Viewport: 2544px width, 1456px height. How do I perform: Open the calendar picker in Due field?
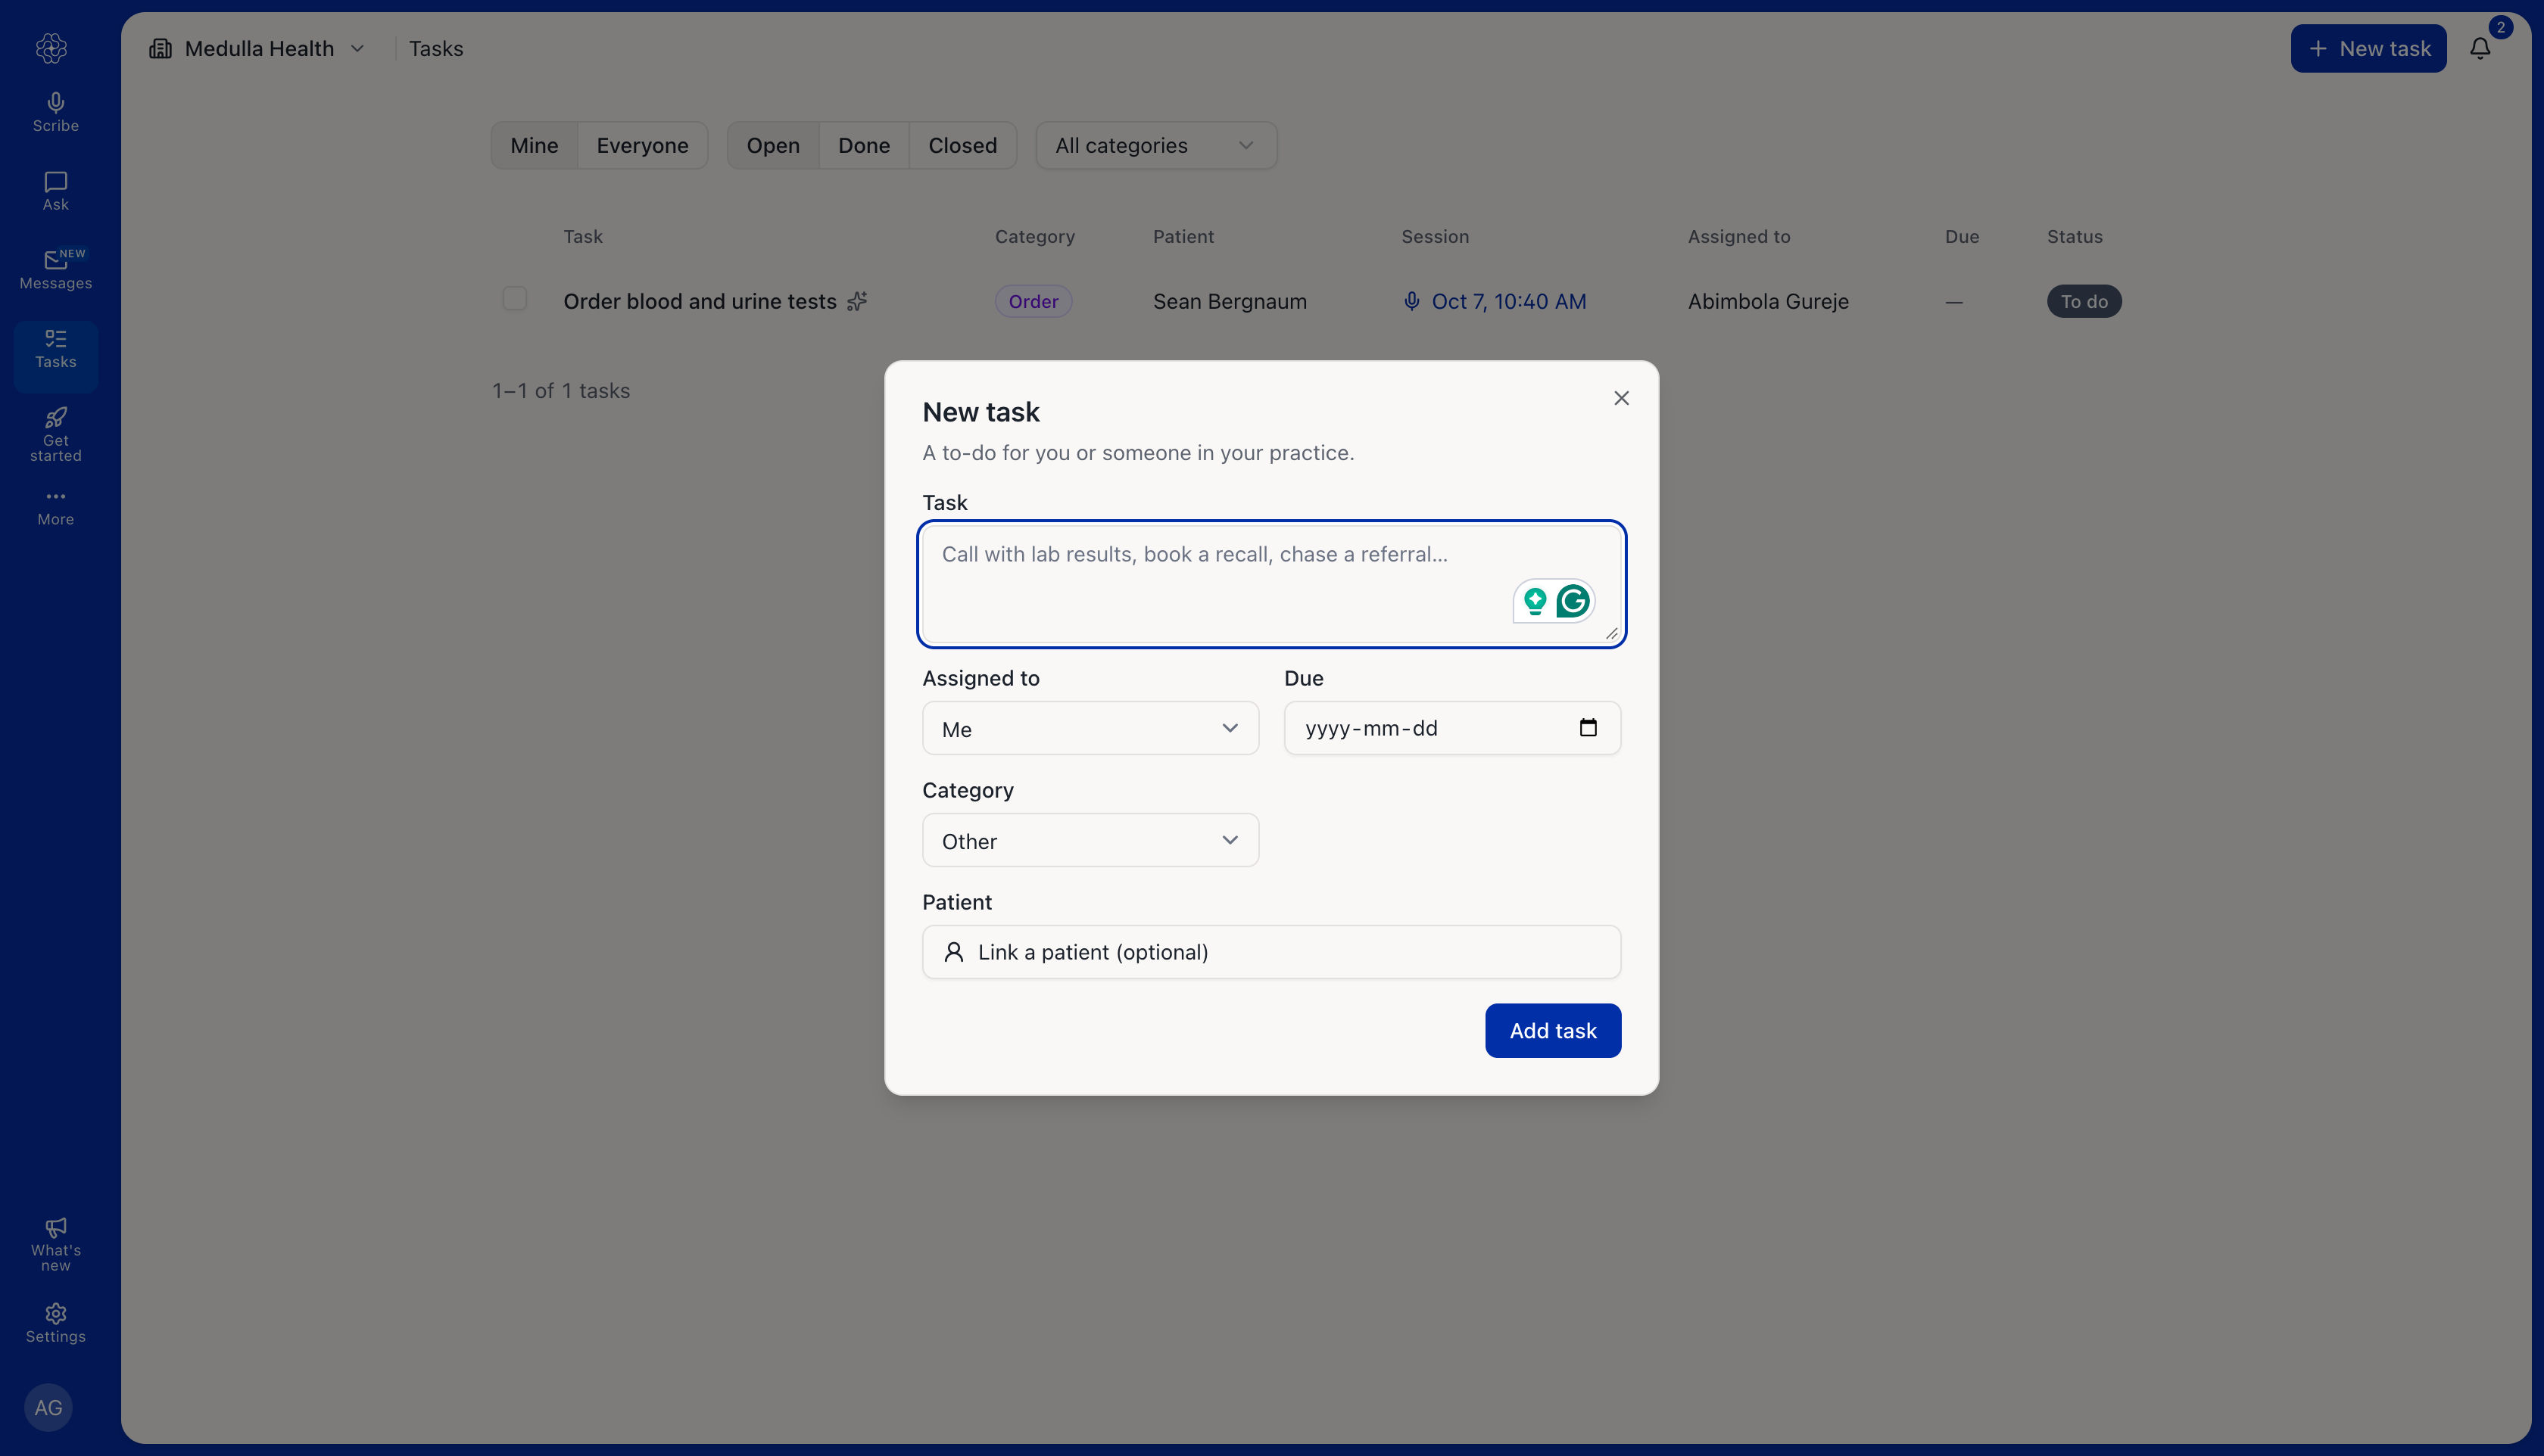coord(1588,727)
